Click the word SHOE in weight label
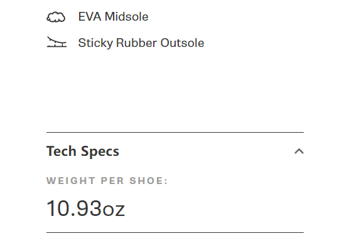Image resolution: width=337 pixels, height=241 pixels. (x=149, y=180)
